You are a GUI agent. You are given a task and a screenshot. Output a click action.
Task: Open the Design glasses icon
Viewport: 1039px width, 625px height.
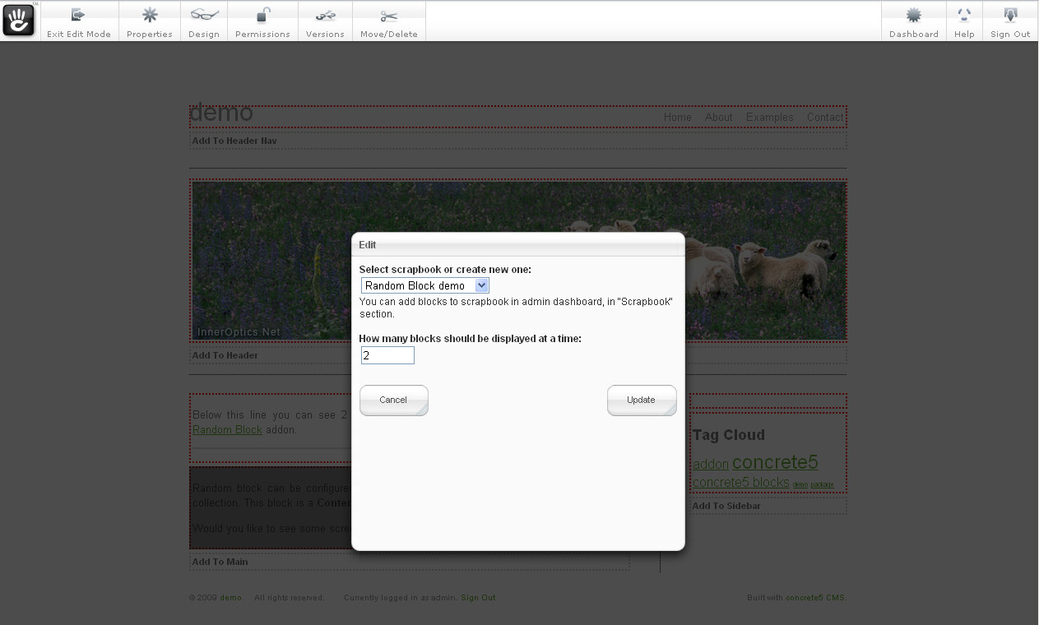tap(204, 15)
